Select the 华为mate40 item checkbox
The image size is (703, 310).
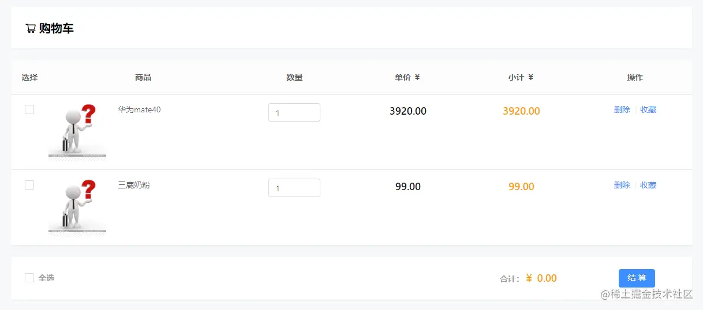[29, 109]
